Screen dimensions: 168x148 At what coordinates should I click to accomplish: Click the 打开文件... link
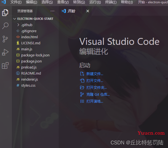click(95, 81)
